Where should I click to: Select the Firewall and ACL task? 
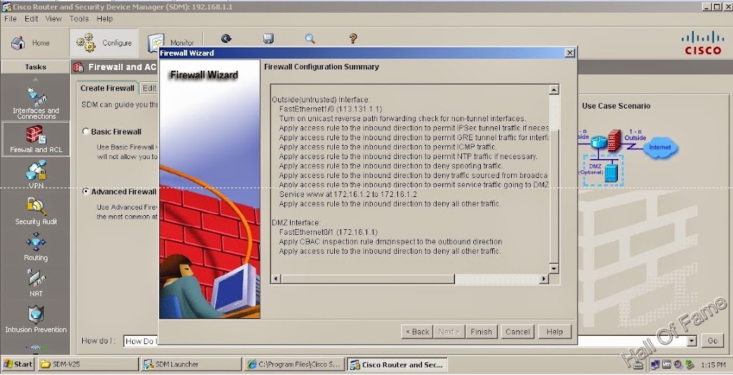pos(36,139)
